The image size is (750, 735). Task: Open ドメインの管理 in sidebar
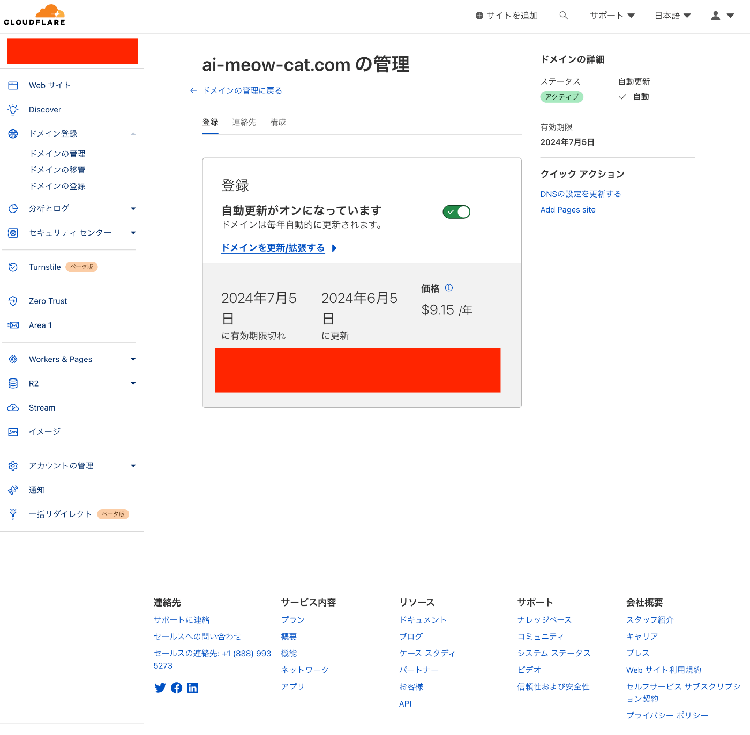tap(58, 154)
